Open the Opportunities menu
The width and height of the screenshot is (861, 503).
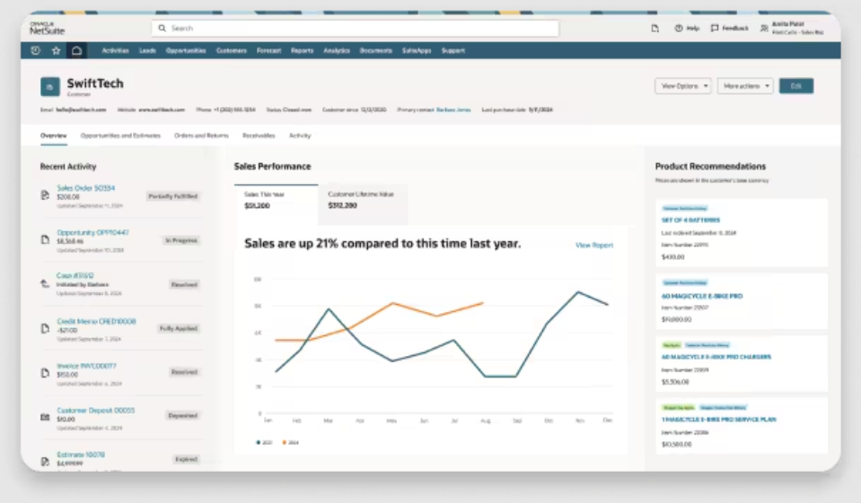tap(186, 50)
